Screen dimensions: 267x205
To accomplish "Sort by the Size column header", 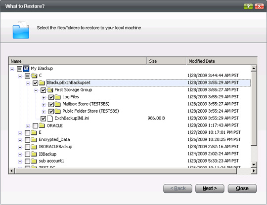I will point(167,61).
